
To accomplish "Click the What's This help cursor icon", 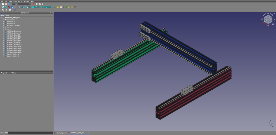I will 15,10.
